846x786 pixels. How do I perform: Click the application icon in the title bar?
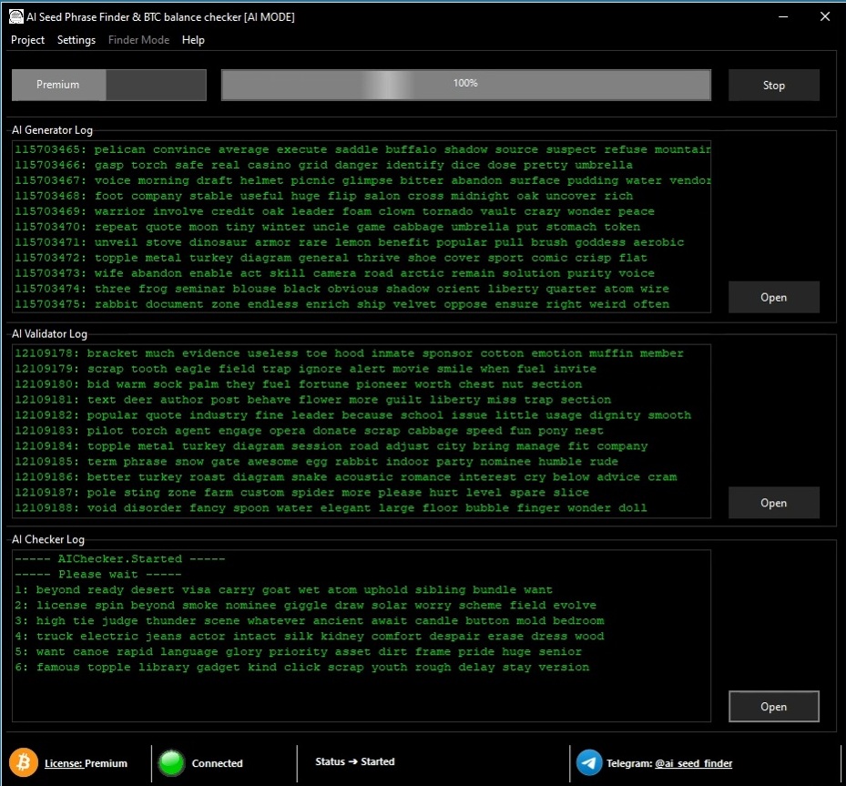15,16
